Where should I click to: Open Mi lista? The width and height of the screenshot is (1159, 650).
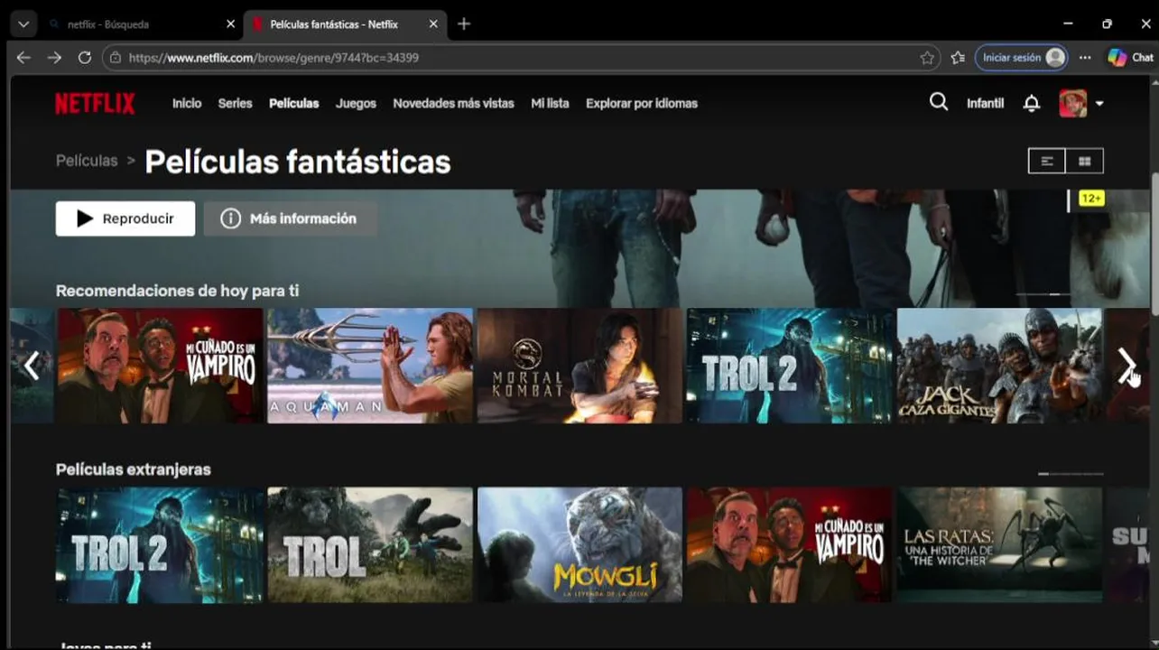550,104
